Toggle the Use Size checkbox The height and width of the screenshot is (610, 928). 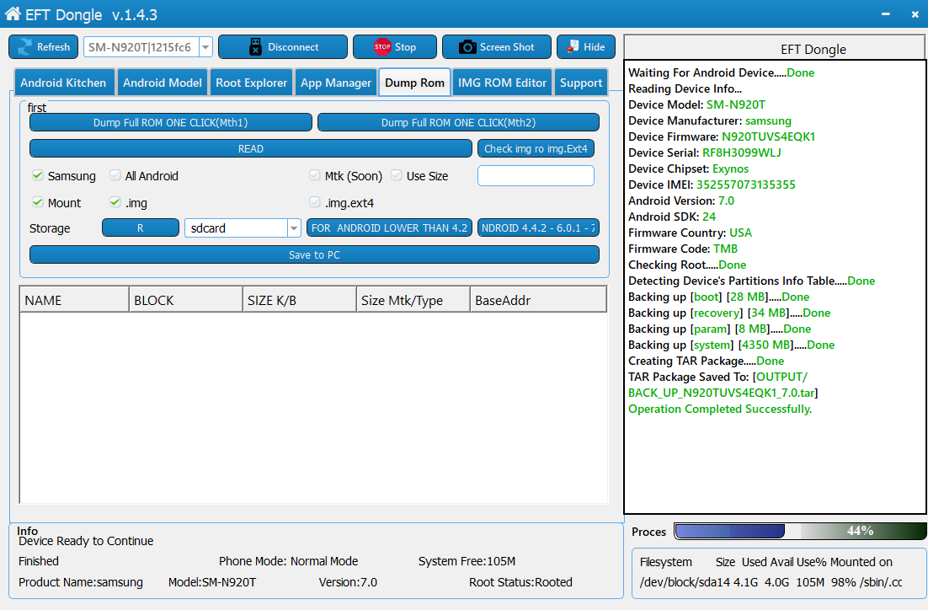click(x=397, y=175)
